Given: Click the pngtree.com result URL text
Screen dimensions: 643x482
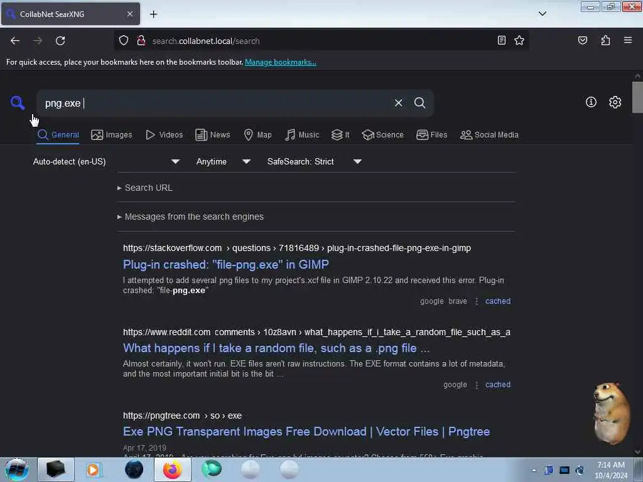Looking at the screenshot, I should pyautogui.click(x=183, y=415).
